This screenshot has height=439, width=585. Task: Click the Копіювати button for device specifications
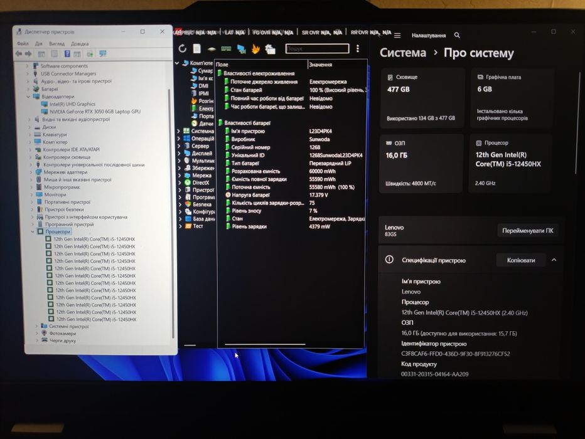pos(521,260)
